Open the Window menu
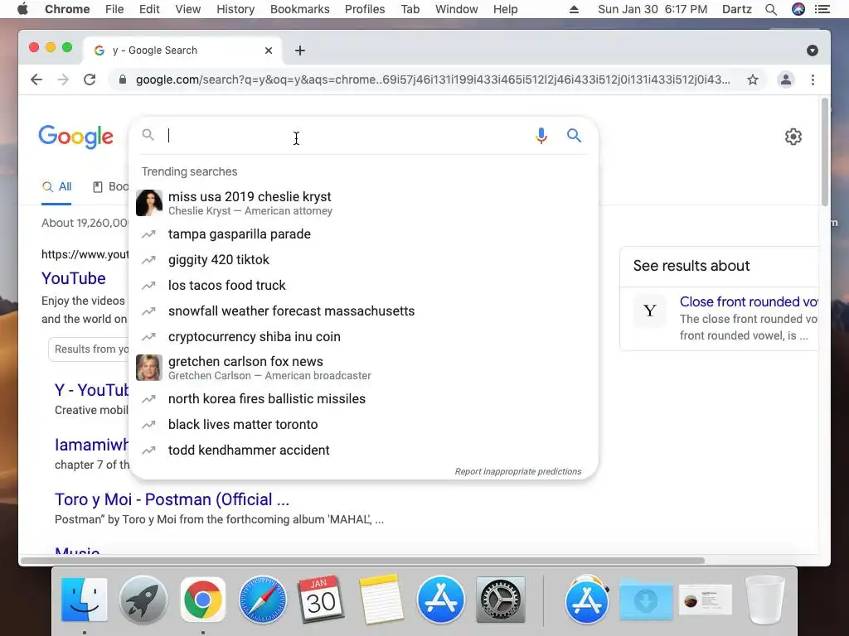 457,9
